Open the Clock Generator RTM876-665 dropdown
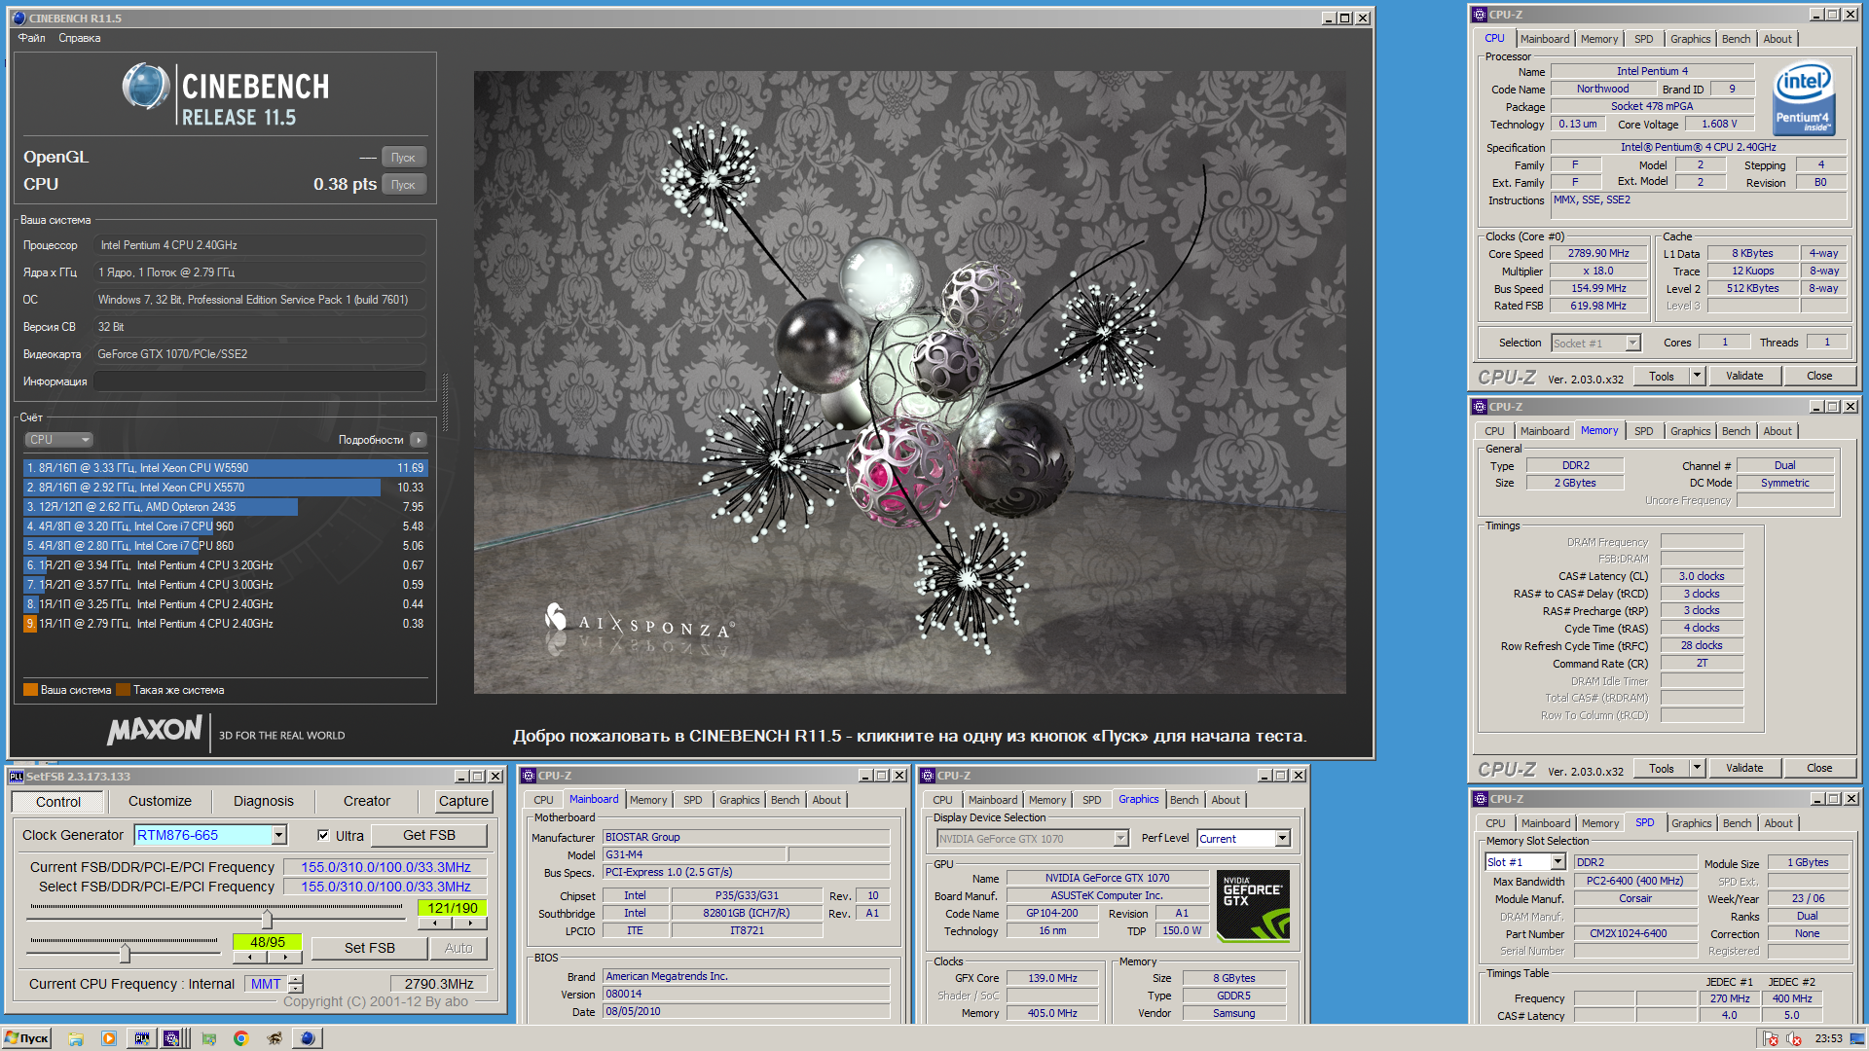This screenshot has width=1869, height=1051. [x=279, y=835]
